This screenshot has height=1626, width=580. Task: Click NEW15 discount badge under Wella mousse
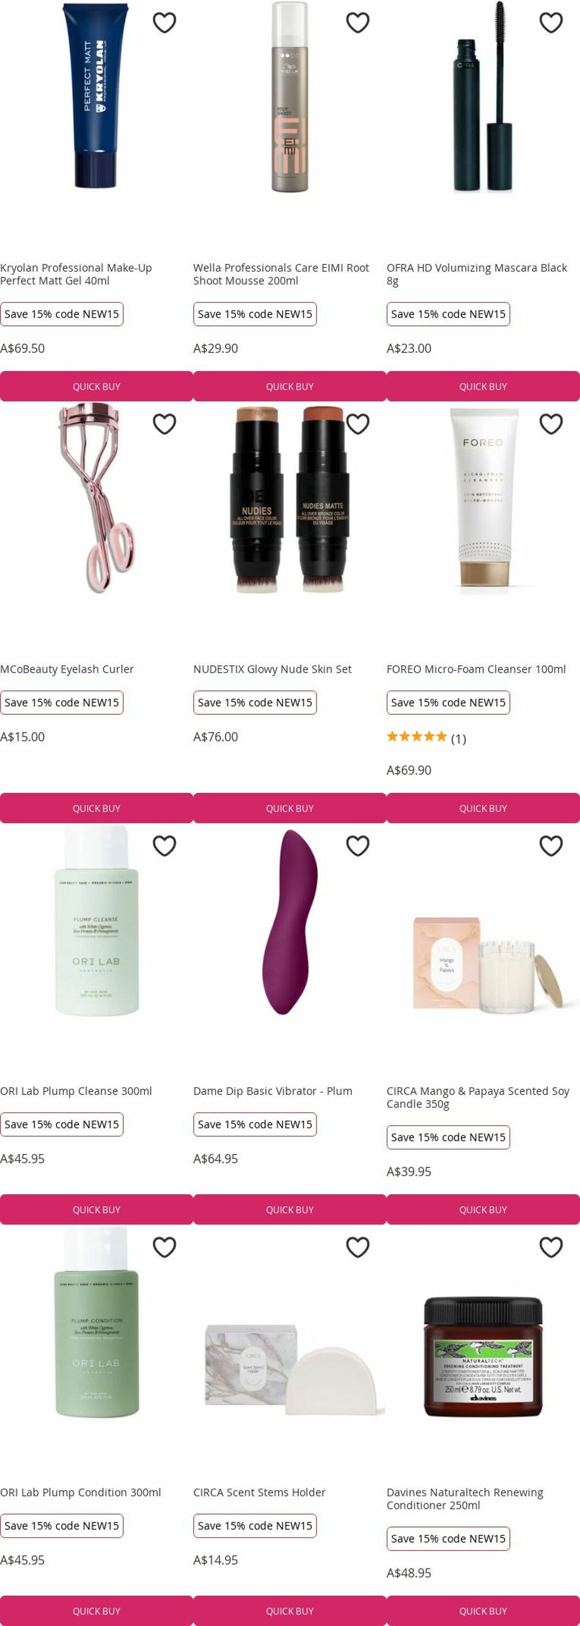[255, 314]
